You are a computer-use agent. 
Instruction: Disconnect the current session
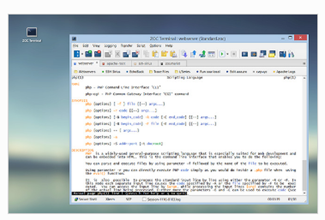[x=97, y=54]
